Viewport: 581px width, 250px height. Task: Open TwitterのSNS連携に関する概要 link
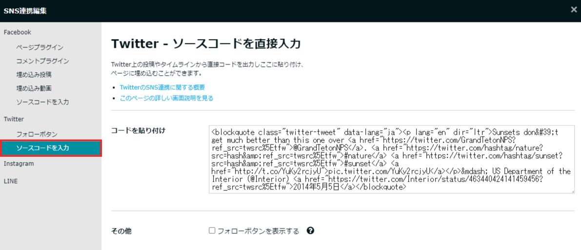pos(162,87)
